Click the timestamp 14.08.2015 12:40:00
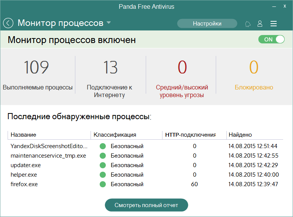The height and width of the screenshot is (217, 293). pos(253,175)
